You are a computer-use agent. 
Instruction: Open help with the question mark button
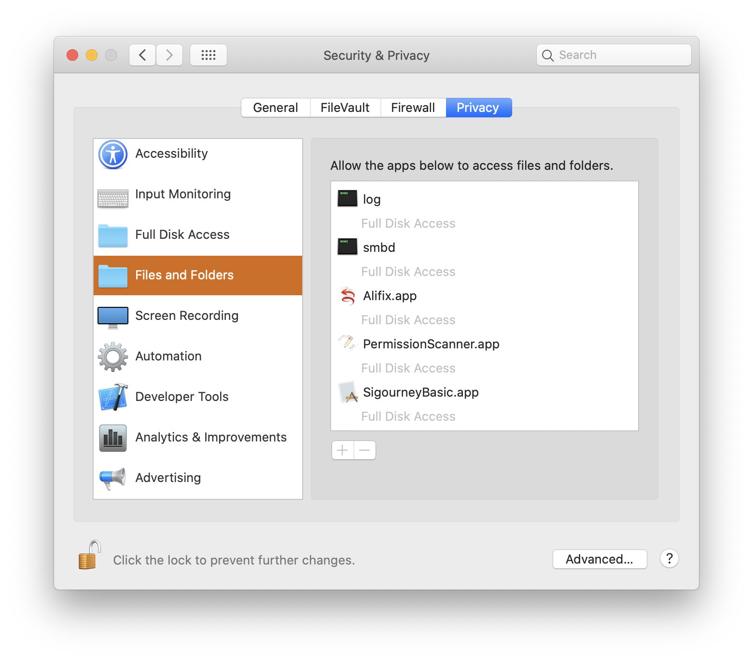tap(669, 559)
